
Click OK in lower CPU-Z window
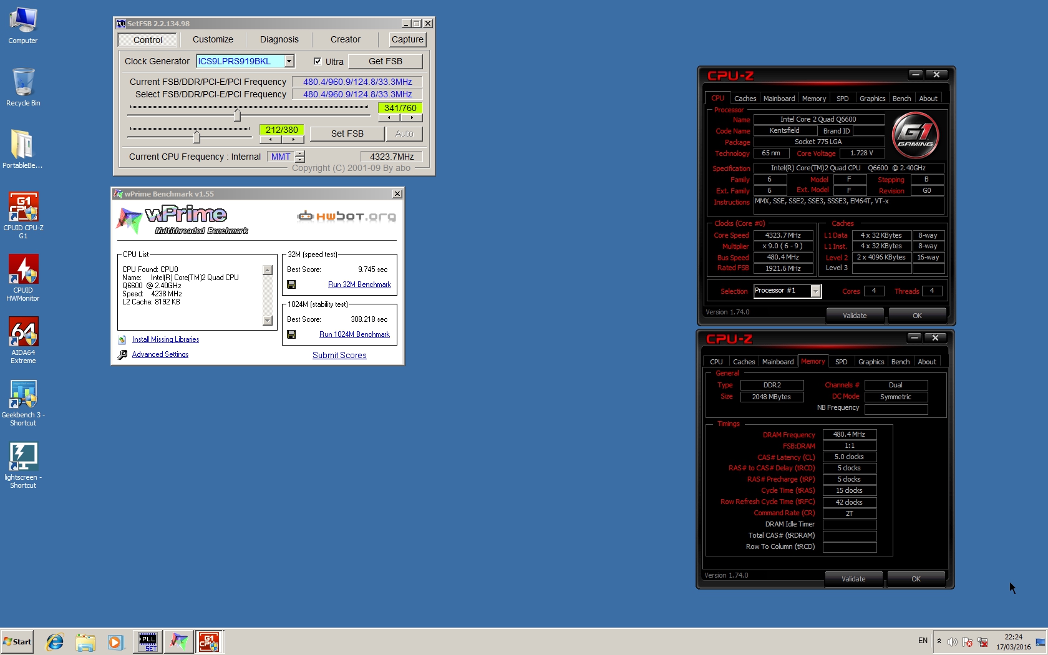point(916,579)
